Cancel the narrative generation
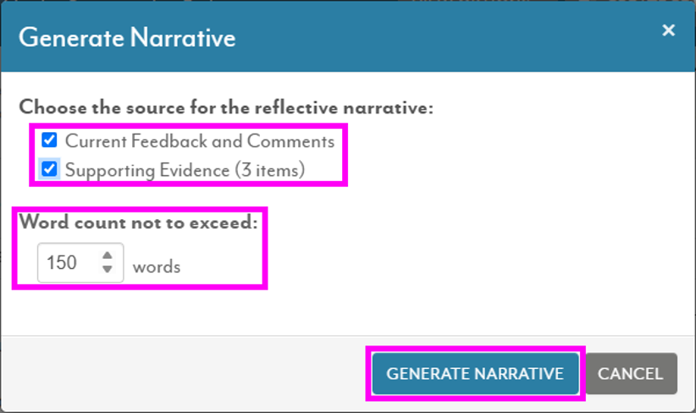 (x=631, y=373)
